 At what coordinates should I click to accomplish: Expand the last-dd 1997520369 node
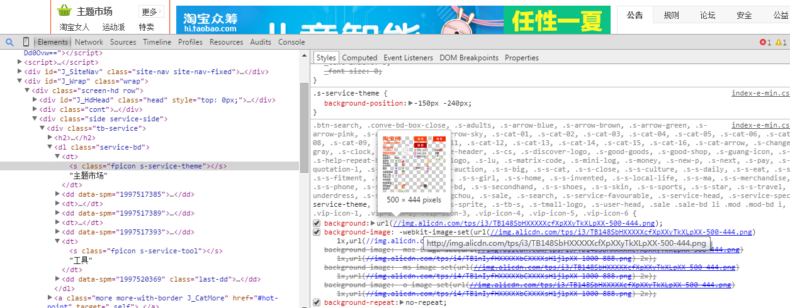pos(57,279)
